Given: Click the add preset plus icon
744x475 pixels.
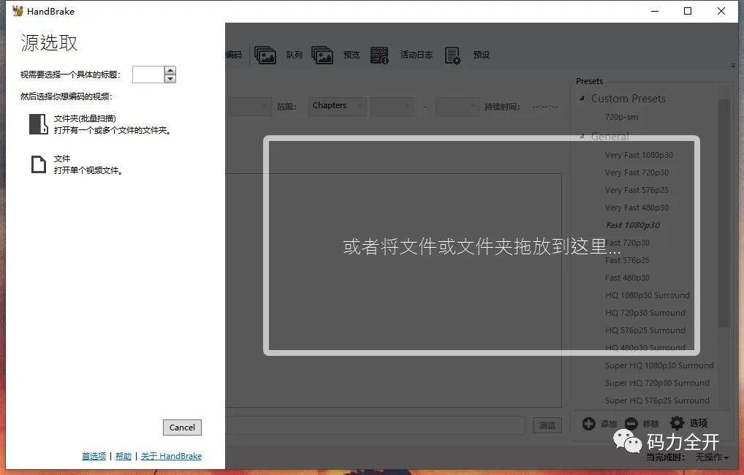Looking at the screenshot, I should pyautogui.click(x=589, y=423).
